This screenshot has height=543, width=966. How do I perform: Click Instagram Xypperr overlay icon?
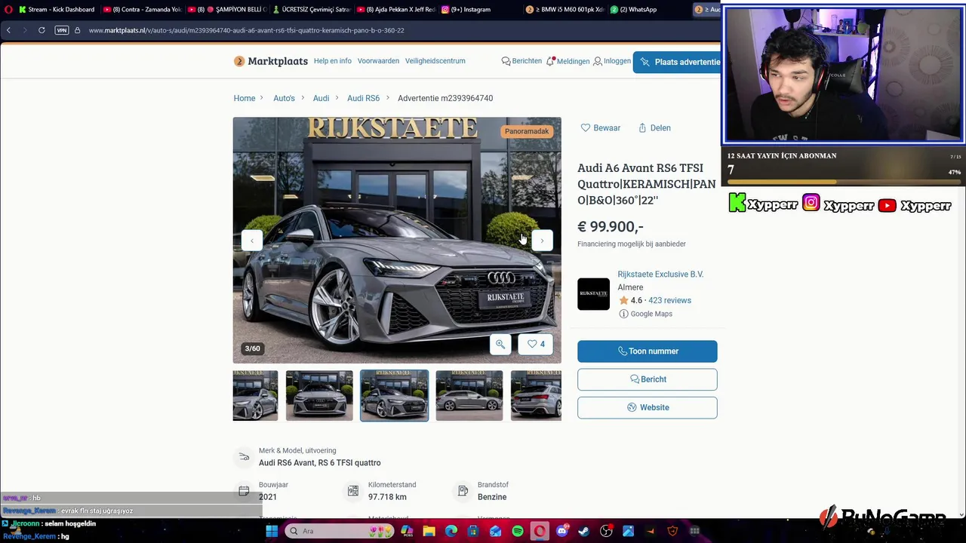[x=811, y=203]
